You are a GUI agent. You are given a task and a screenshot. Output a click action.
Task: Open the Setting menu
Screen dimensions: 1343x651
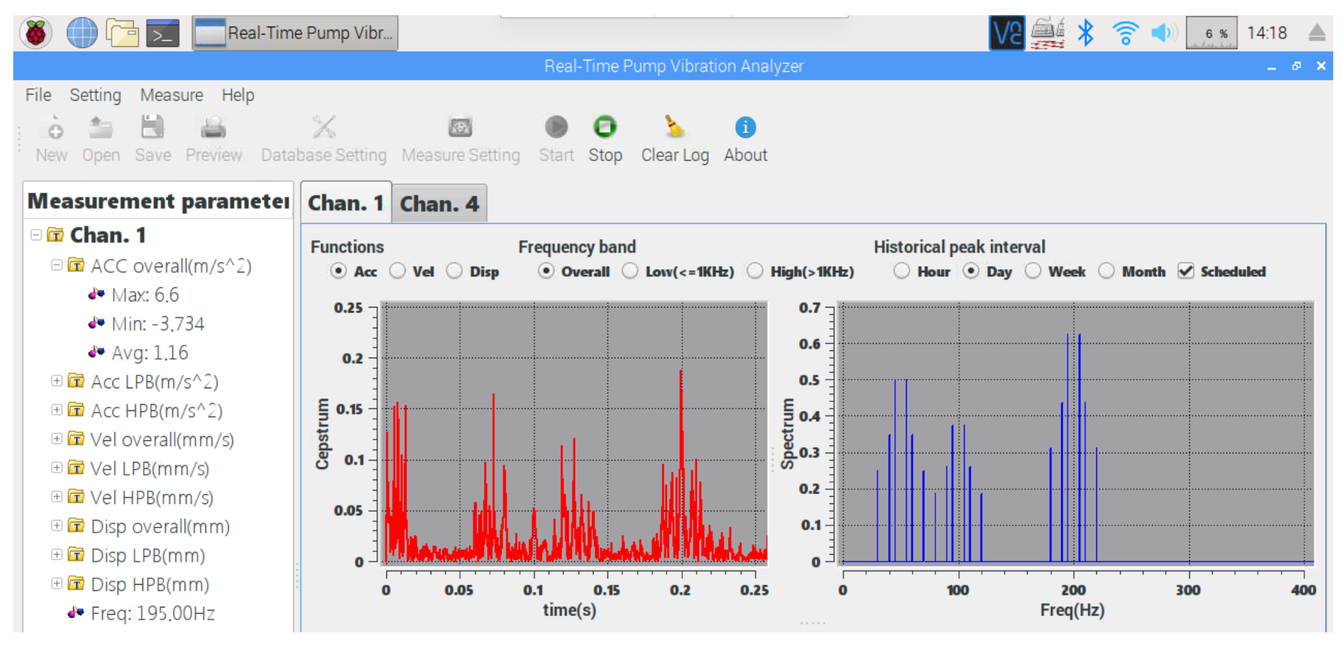click(x=95, y=95)
